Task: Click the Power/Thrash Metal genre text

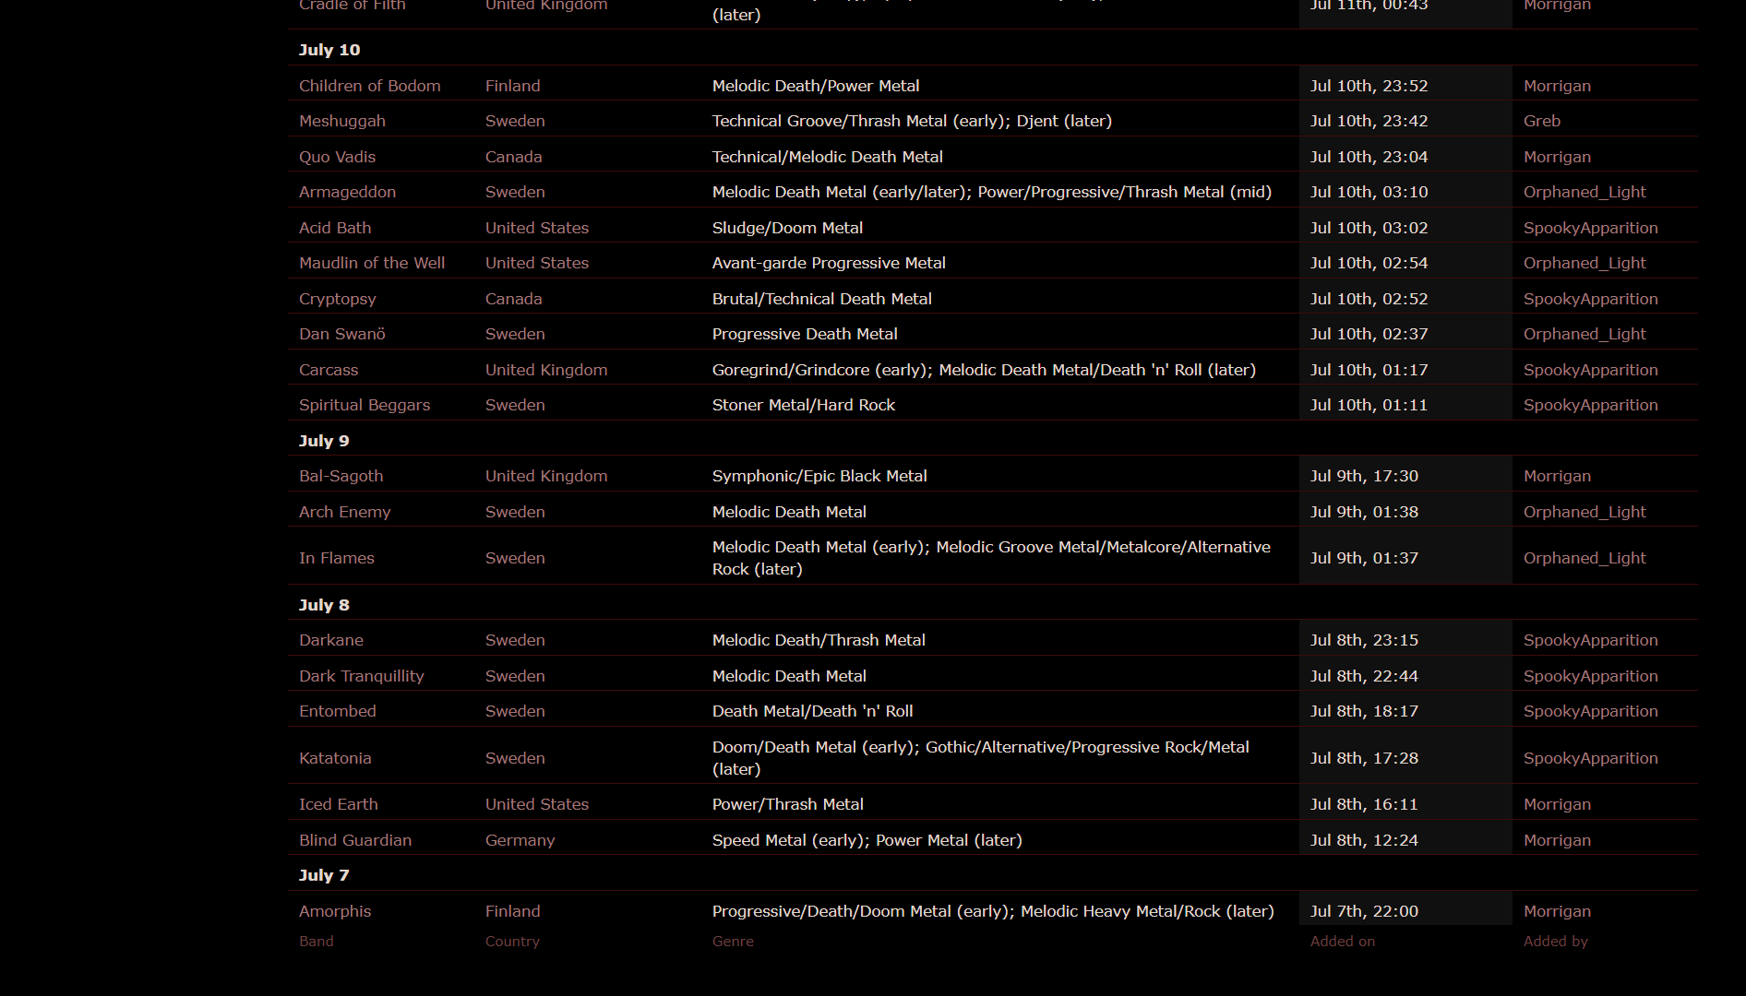Action: click(788, 804)
